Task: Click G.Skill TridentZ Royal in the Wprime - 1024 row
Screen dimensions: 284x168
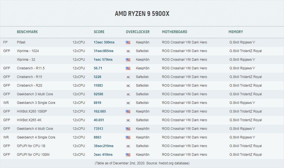Action: click(245, 51)
